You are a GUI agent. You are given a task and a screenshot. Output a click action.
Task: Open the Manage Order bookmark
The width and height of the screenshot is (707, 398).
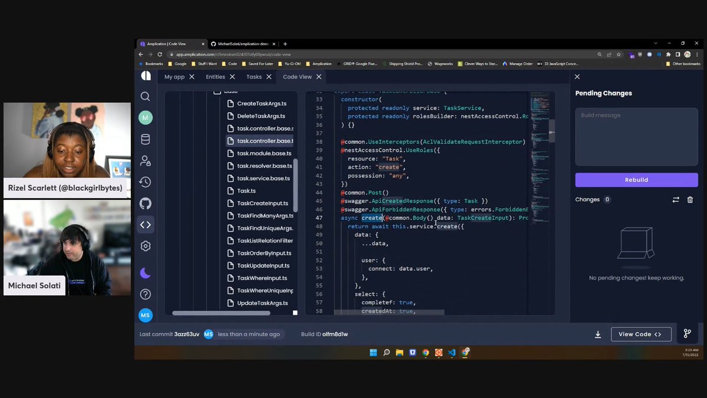pyautogui.click(x=518, y=64)
